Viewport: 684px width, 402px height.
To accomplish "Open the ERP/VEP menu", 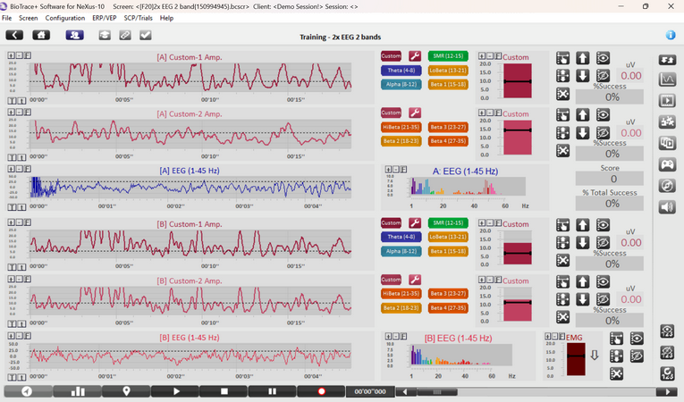I will (x=105, y=18).
